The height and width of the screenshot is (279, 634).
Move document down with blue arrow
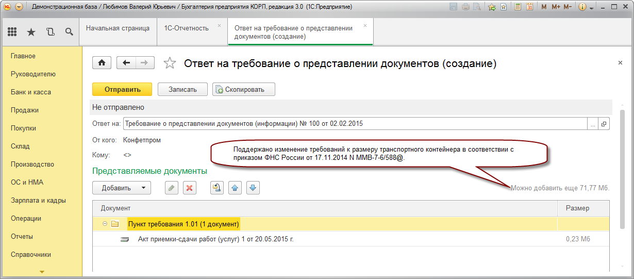point(253,188)
